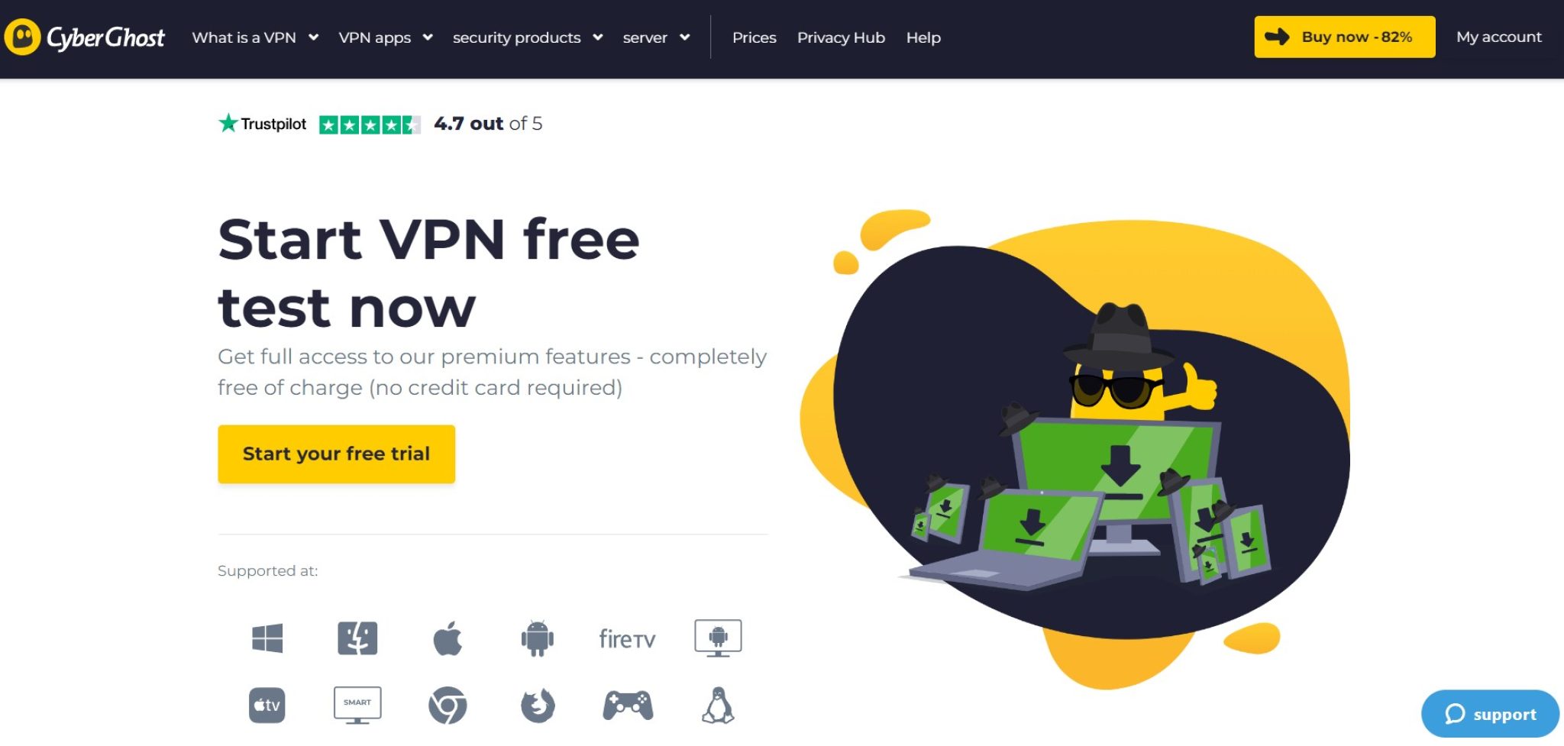The height and width of the screenshot is (746, 1564).
Task: Choose the Android robot icon
Action: pyautogui.click(x=538, y=638)
